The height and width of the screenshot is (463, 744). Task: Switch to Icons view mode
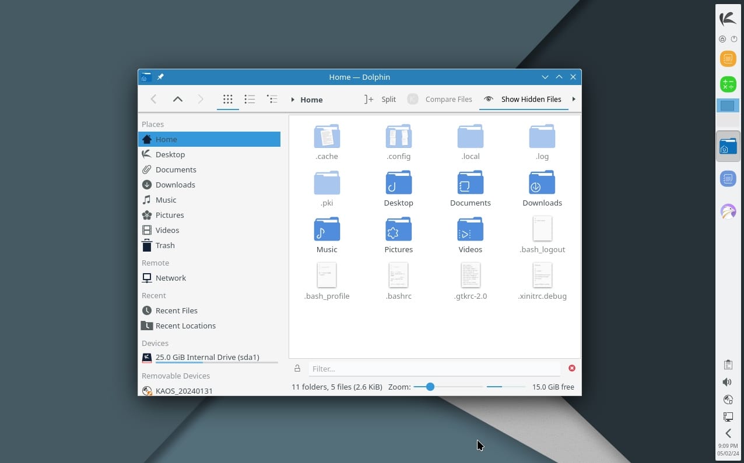coord(228,100)
